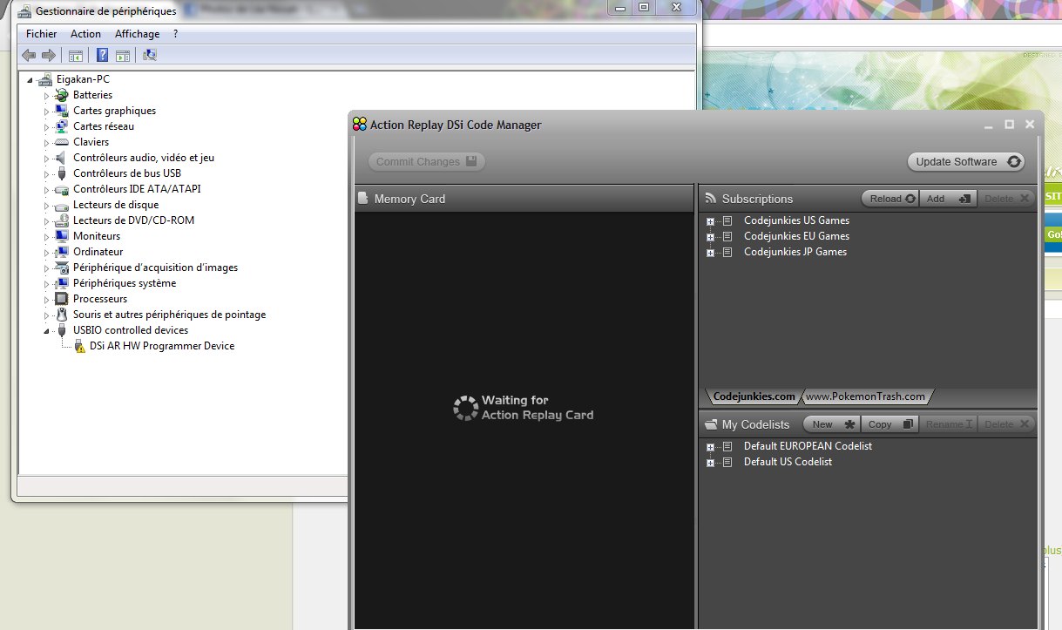Open the Action menu in Device Manager
This screenshot has height=630, width=1062.
(86, 34)
